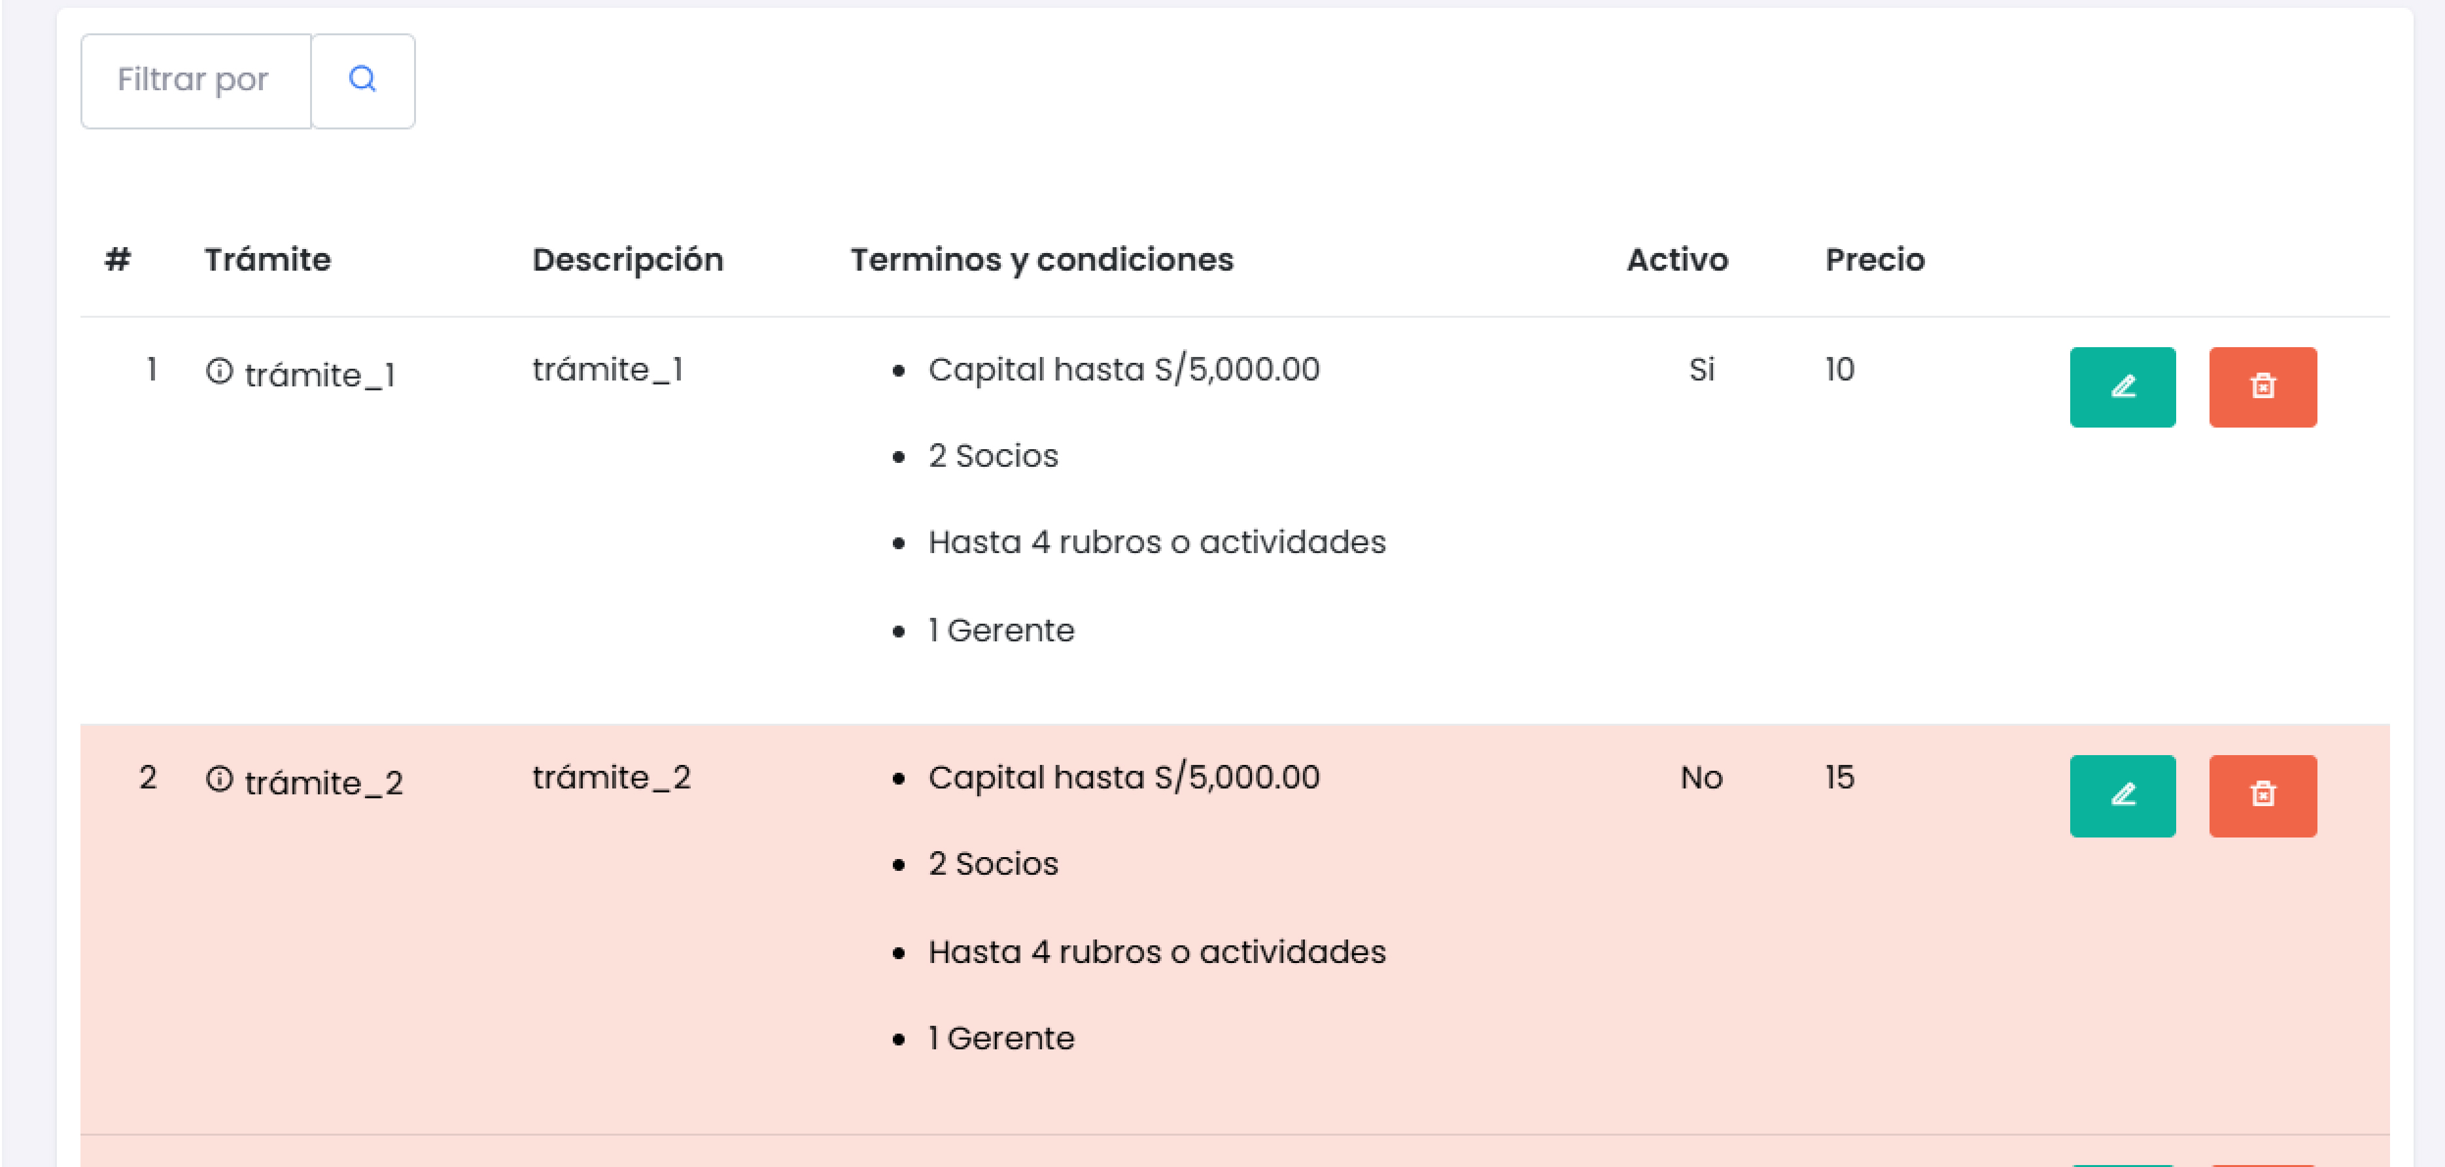Click the trámite_2 name in the Trámite column
The height and width of the screenshot is (1167, 2445).
pyautogui.click(x=324, y=783)
